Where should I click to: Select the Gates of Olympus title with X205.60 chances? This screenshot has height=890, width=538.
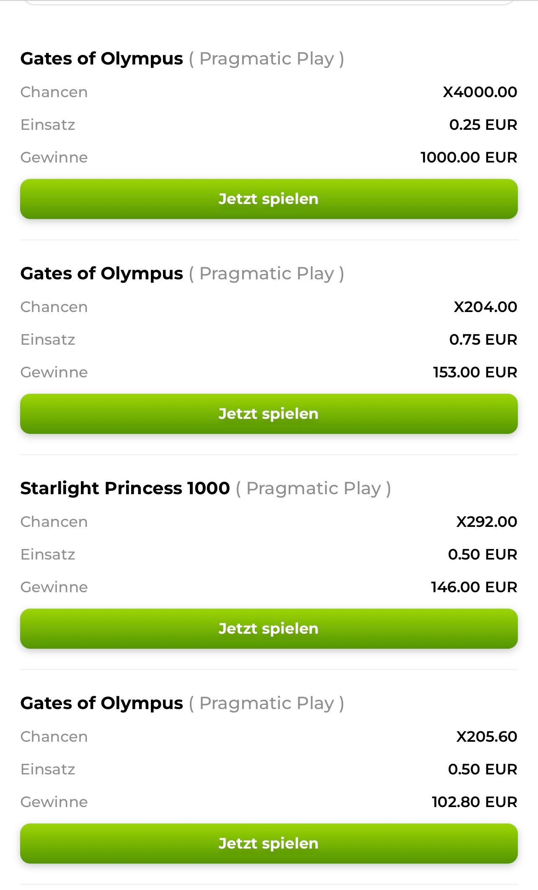pyautogui.click(x=101, y=703)
